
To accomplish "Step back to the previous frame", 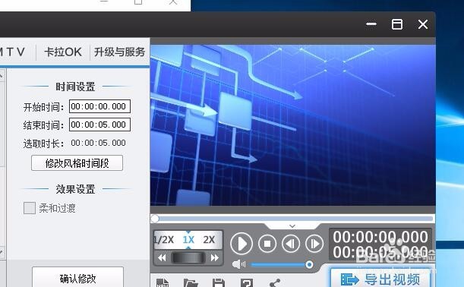I will (x=291, y=244).
